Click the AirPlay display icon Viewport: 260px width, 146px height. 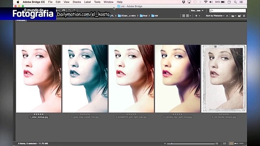[189, 2]
